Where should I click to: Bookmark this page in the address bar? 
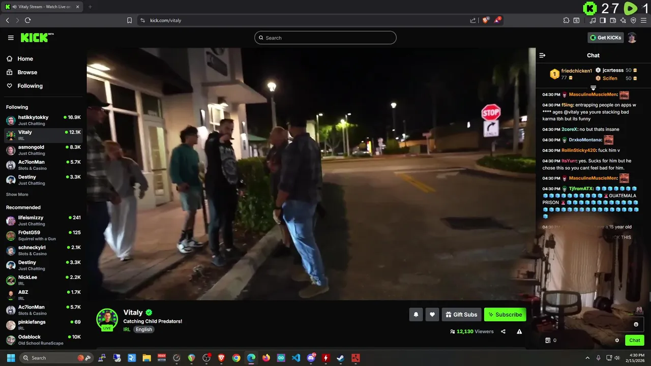(x=129, y=20)
